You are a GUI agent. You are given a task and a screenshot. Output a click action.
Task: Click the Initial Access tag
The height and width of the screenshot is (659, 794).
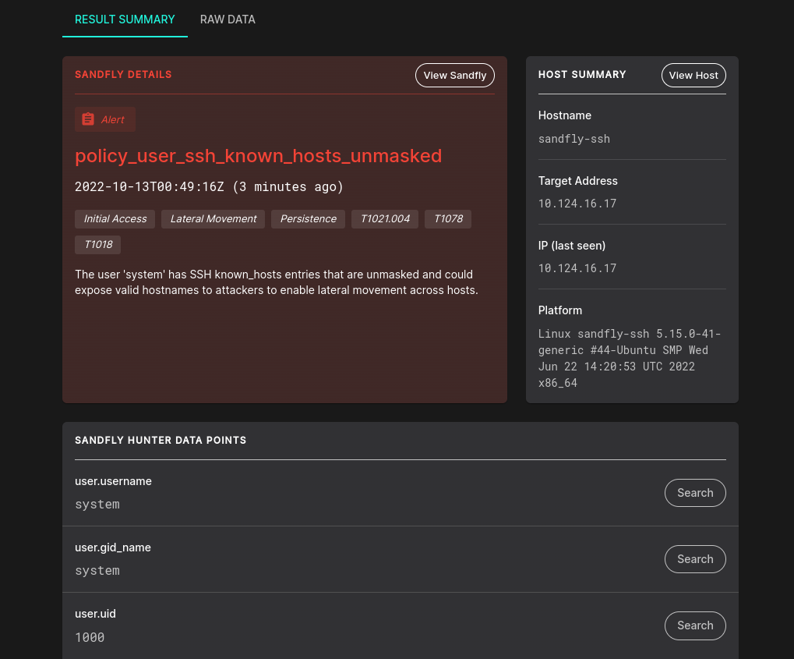click(x=115, y=219)
